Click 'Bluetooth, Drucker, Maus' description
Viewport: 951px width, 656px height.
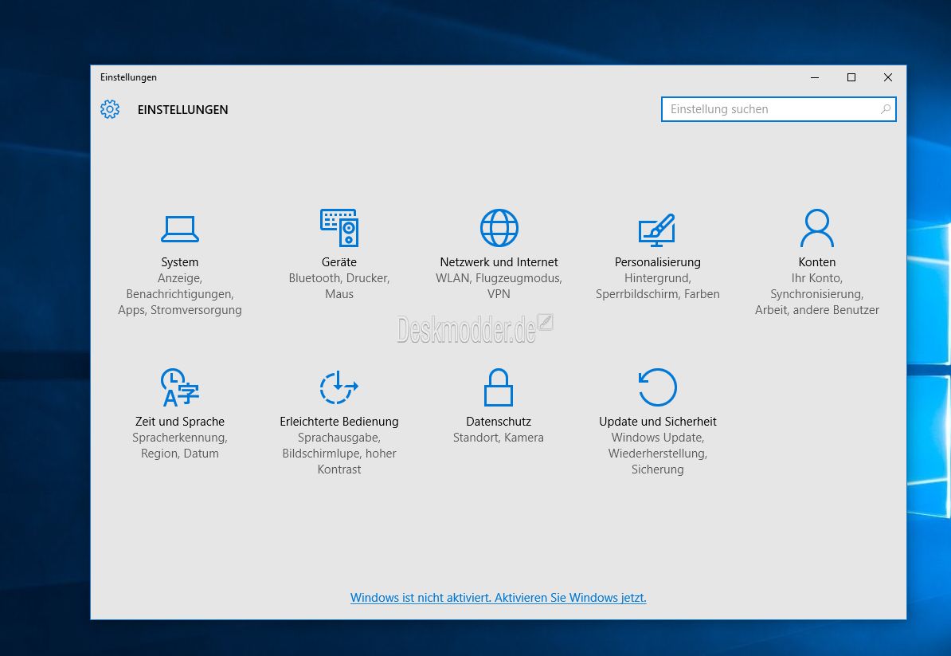coord(339,286)
